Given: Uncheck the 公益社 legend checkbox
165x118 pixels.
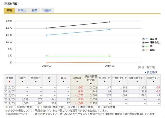Looking at the screenshot, I should coord(143,39).
